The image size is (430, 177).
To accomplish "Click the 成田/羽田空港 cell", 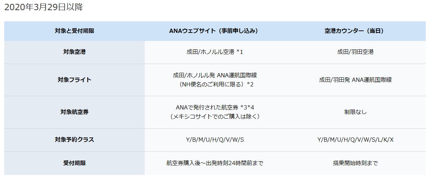I will 355,52.
